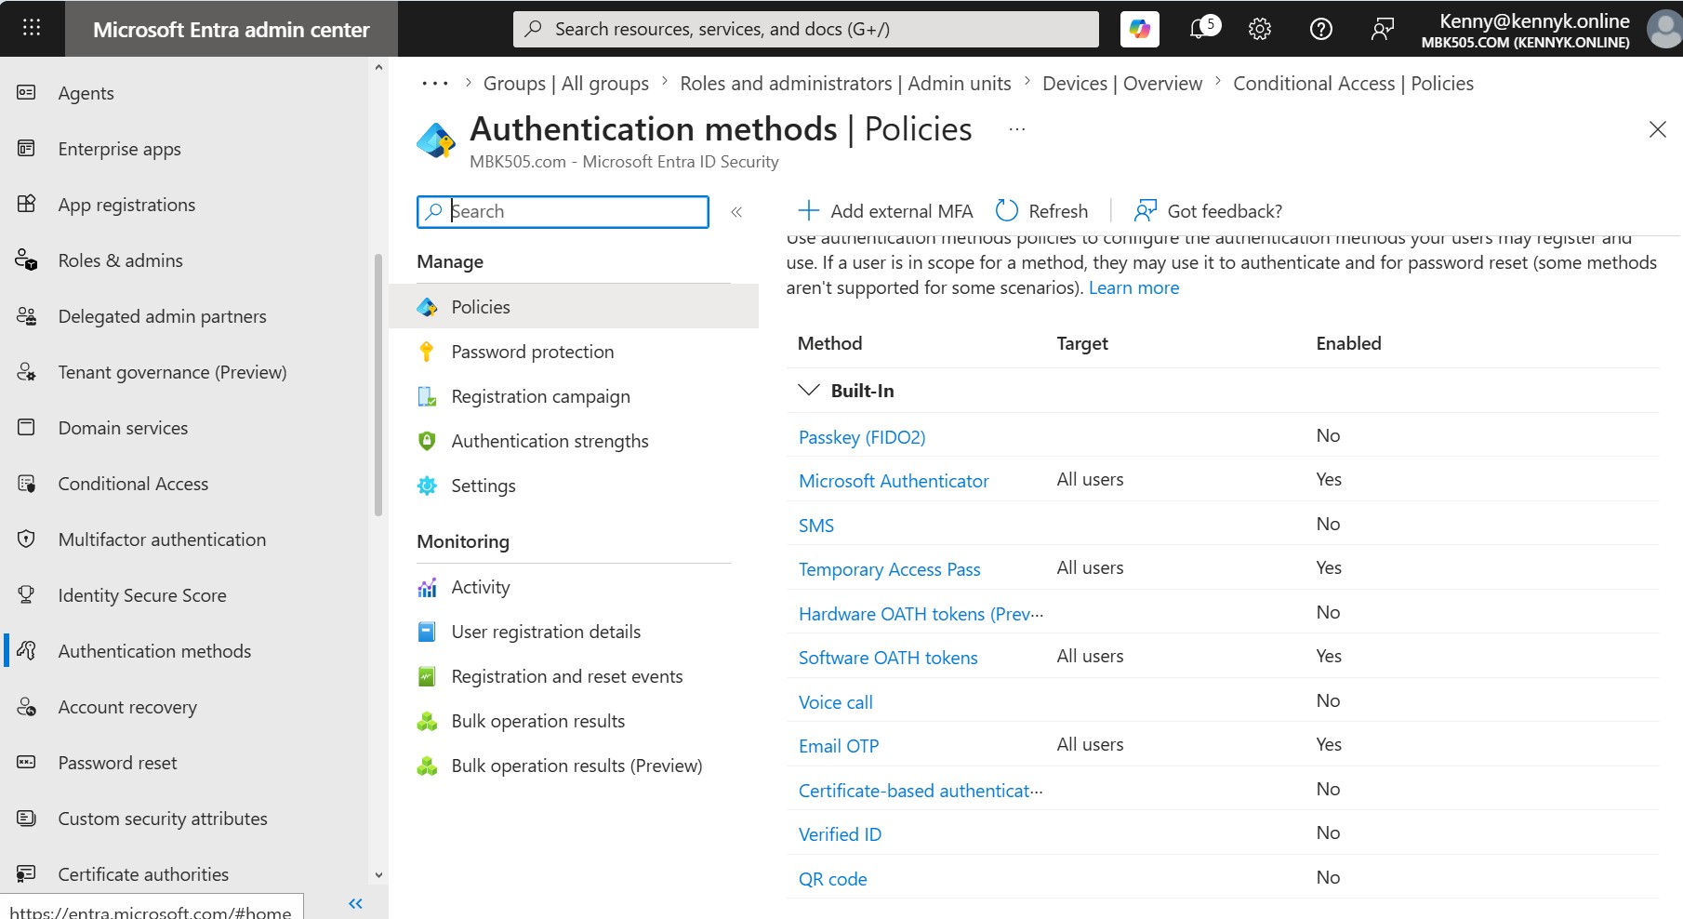This screenshot has height=919, width=1683.
Task: Click the Password reset sidebar icon
Action: click(x=27, y=762)
